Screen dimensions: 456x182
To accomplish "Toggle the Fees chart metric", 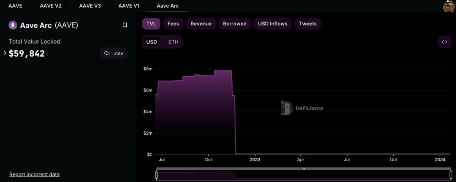I will [x=174, y=24].
